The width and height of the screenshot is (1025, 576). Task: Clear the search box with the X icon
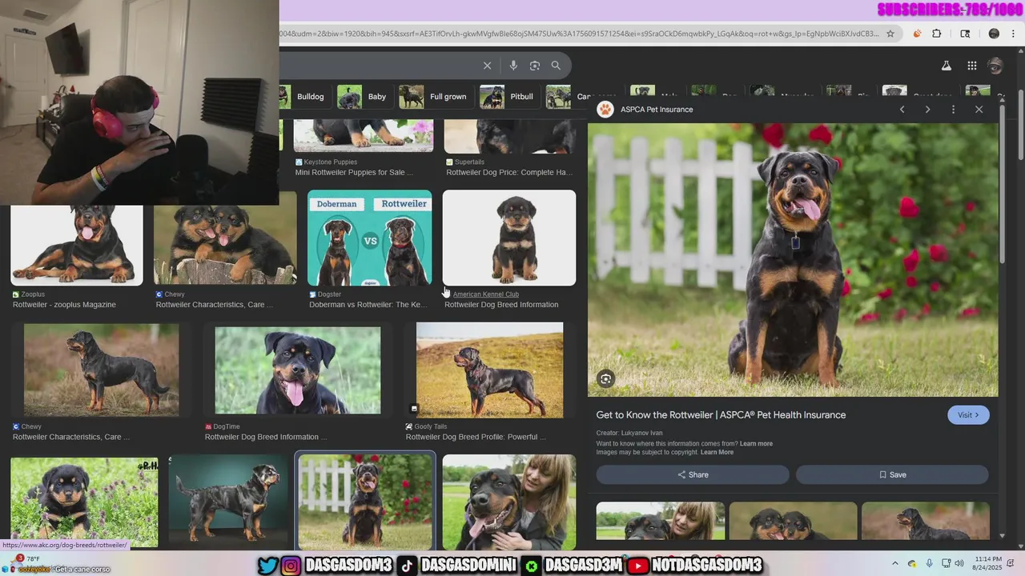487,66
